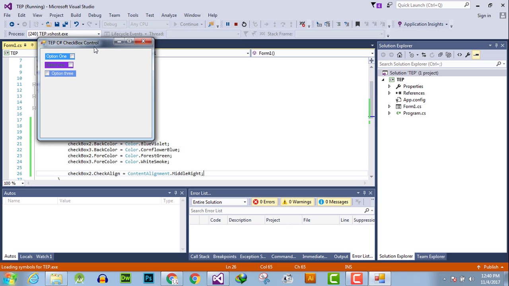Image resolution: width=509 pixels, height=286 pixels.
Task: Click the feedback icon beside notifications flag
Action: 390,5
